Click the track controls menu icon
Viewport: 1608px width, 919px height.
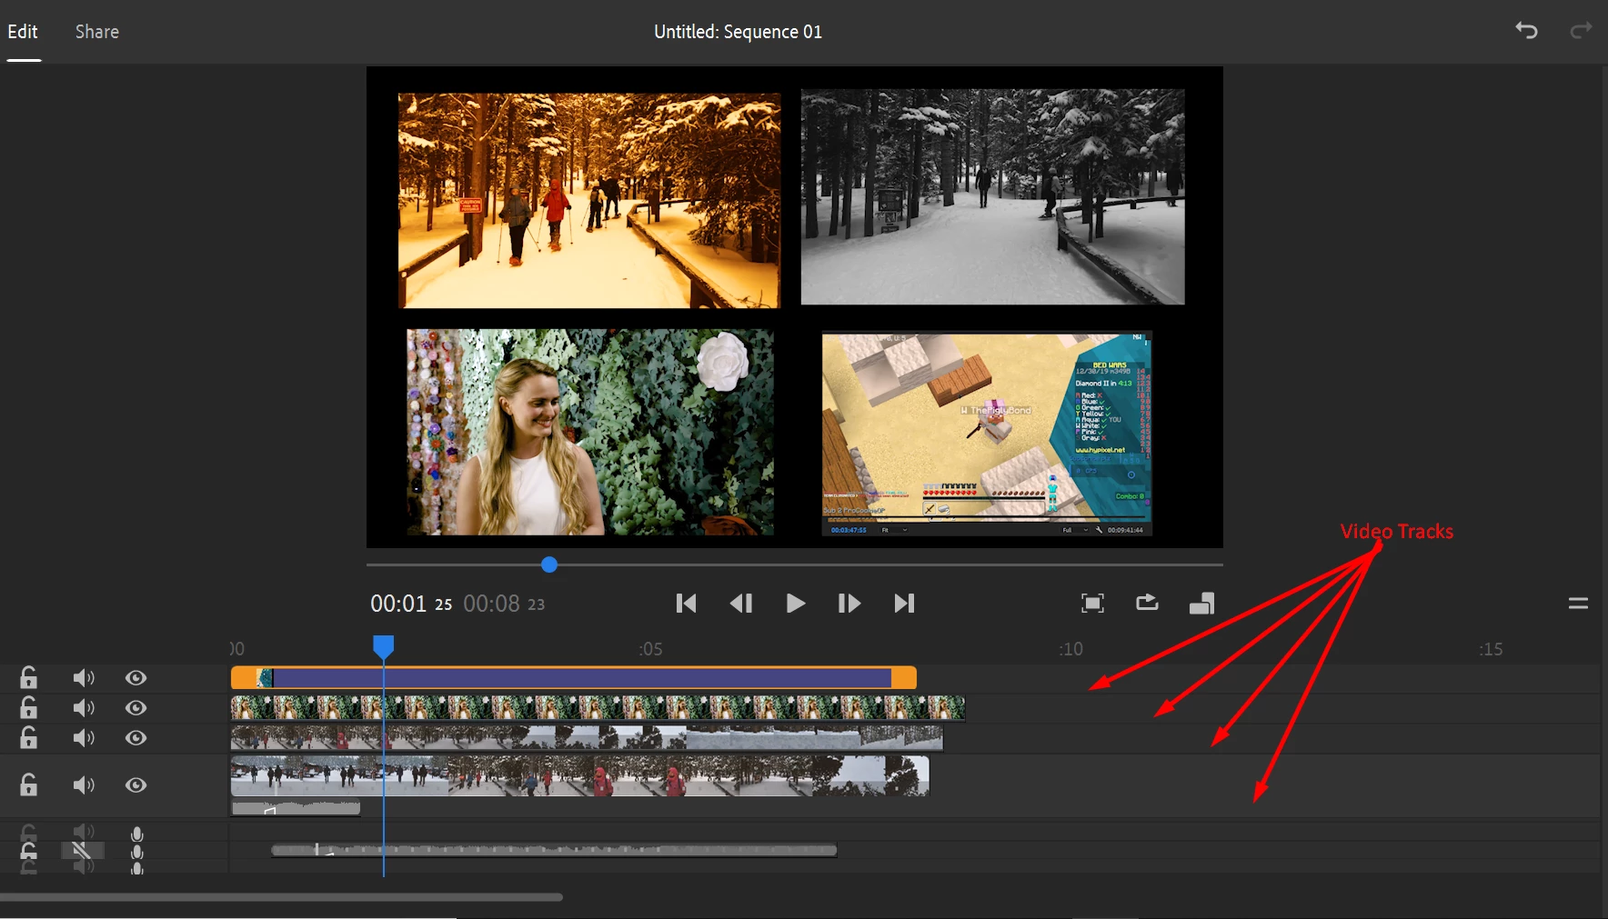[1578, 604]
